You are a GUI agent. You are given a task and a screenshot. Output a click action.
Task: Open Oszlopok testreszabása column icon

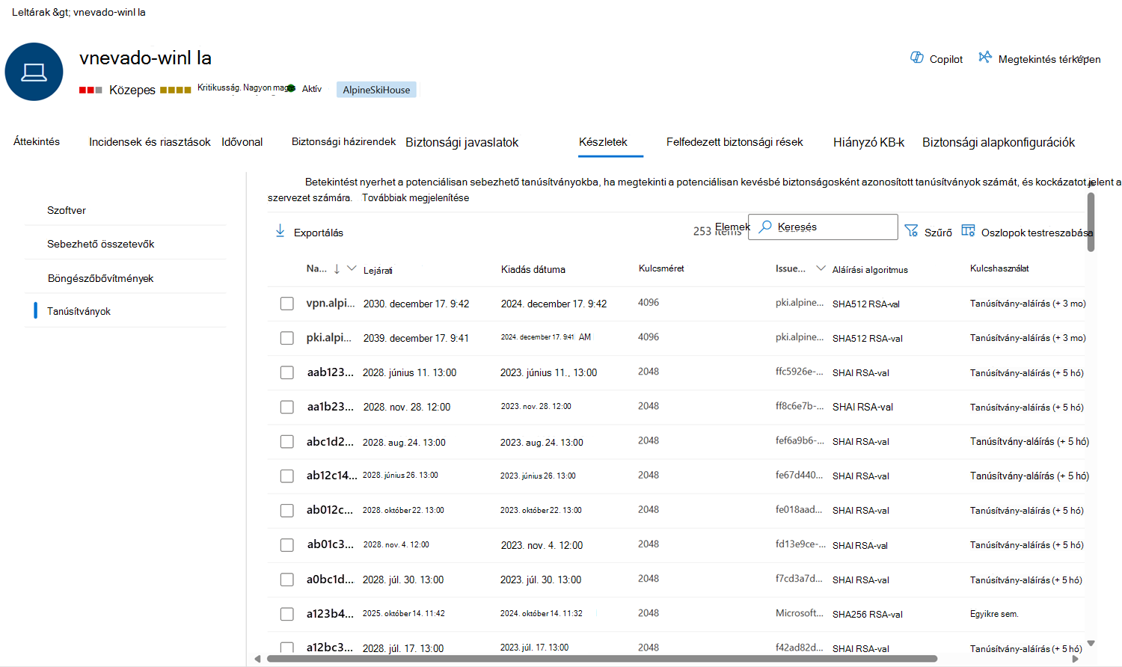tap(968, 231)
